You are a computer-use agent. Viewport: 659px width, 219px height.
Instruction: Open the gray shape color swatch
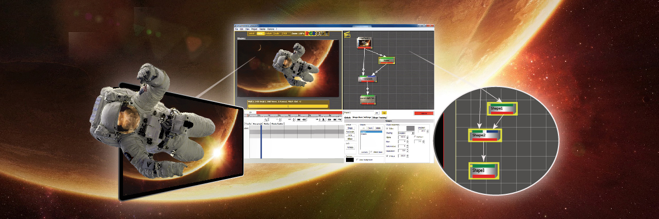click(x=410, y=128)
